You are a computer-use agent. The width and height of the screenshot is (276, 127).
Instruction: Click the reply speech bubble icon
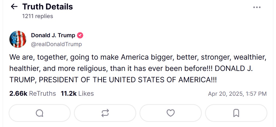pos(40,113)
